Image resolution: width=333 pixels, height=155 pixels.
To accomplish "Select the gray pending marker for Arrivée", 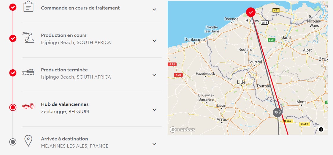I will [13, 142].
